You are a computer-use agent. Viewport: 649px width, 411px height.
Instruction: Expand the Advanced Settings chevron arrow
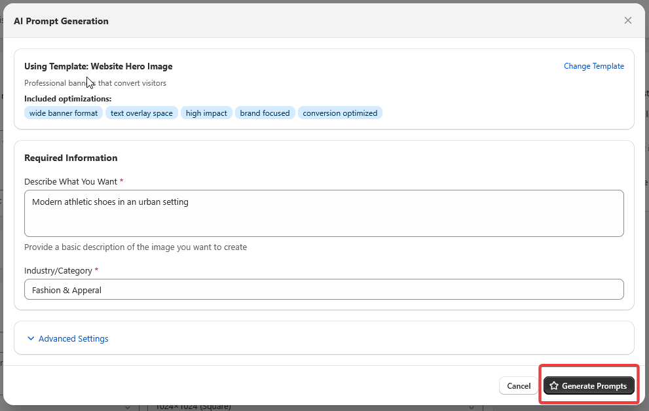click(x=31, y=339)
